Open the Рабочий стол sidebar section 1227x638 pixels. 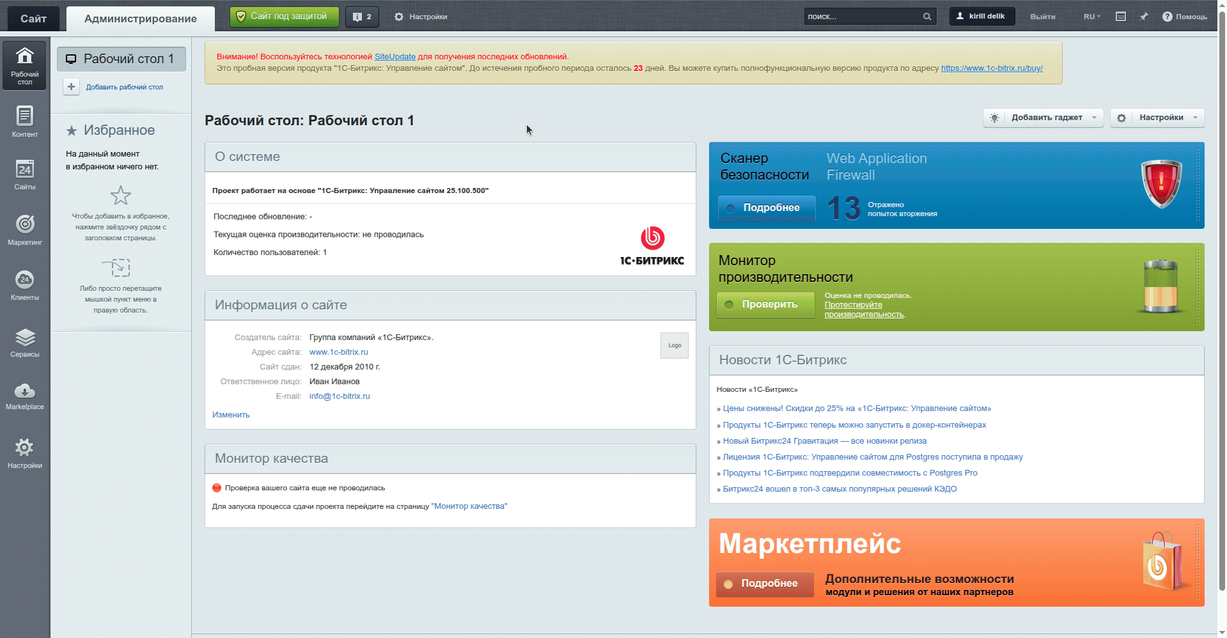(24, 65)
